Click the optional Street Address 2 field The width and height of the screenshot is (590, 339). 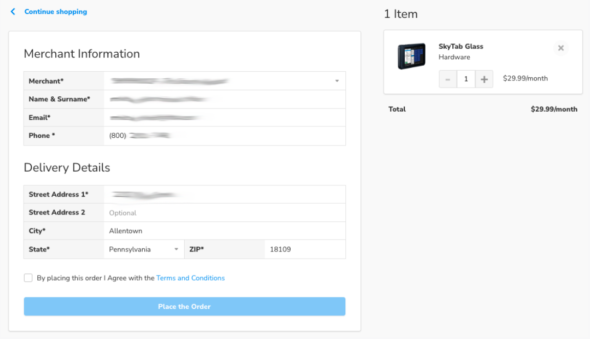(x=224, y=213)
